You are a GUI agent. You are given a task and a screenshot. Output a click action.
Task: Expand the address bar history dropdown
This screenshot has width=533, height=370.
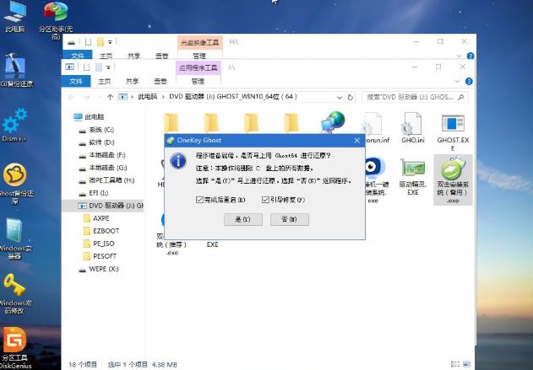(340, 98)
